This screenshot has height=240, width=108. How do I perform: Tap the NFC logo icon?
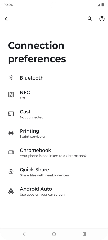click(x=11, y=95)
